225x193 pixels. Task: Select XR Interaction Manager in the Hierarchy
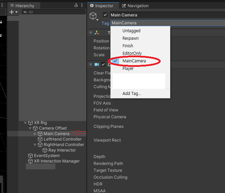click(x=57, y=161)
